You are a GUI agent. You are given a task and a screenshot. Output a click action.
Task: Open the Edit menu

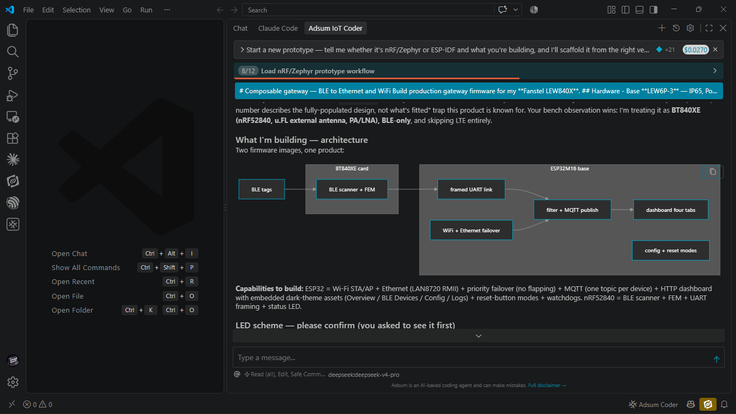pyautogui.click(x=48, y=10)
